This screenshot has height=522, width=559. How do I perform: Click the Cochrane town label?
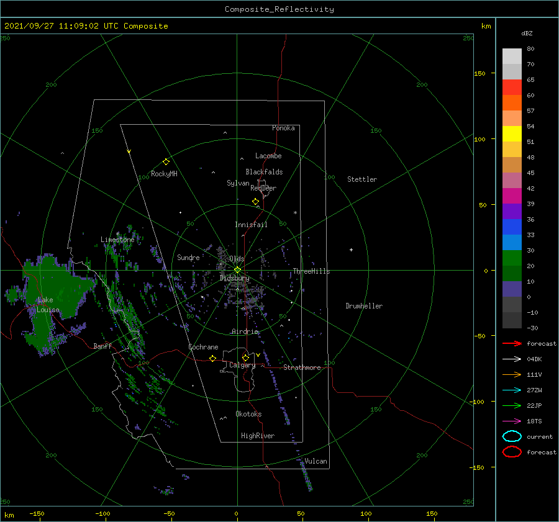pos(203,347)
